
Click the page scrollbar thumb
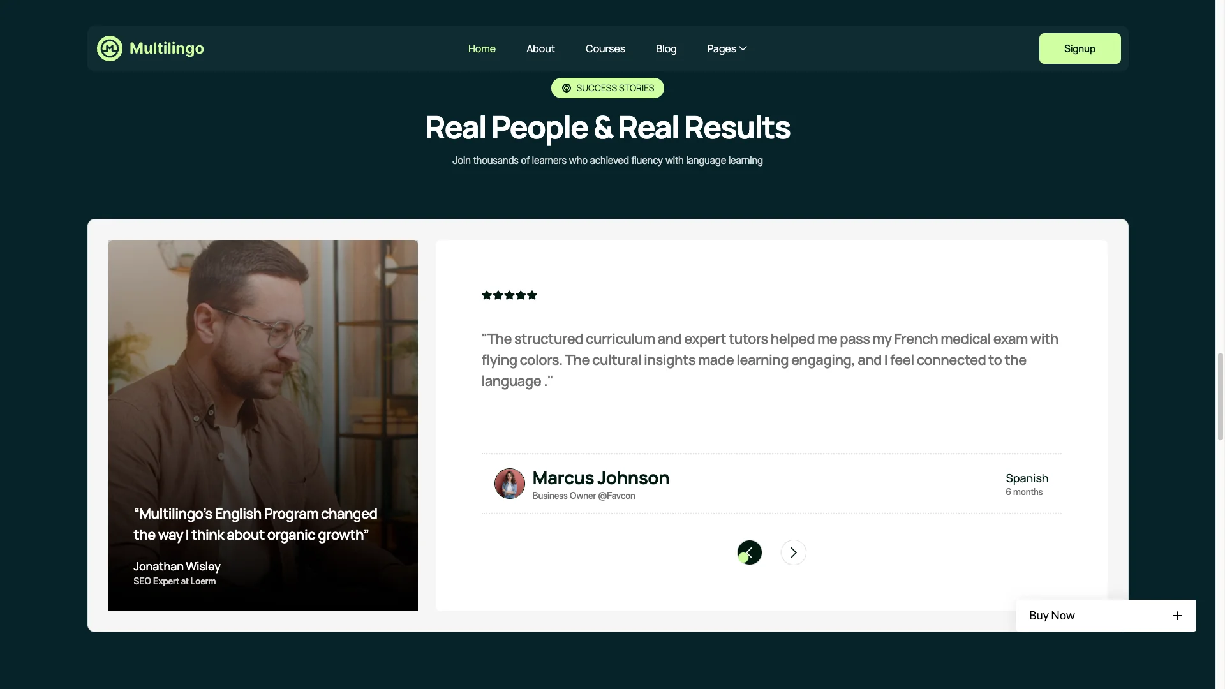point(1221,396)
